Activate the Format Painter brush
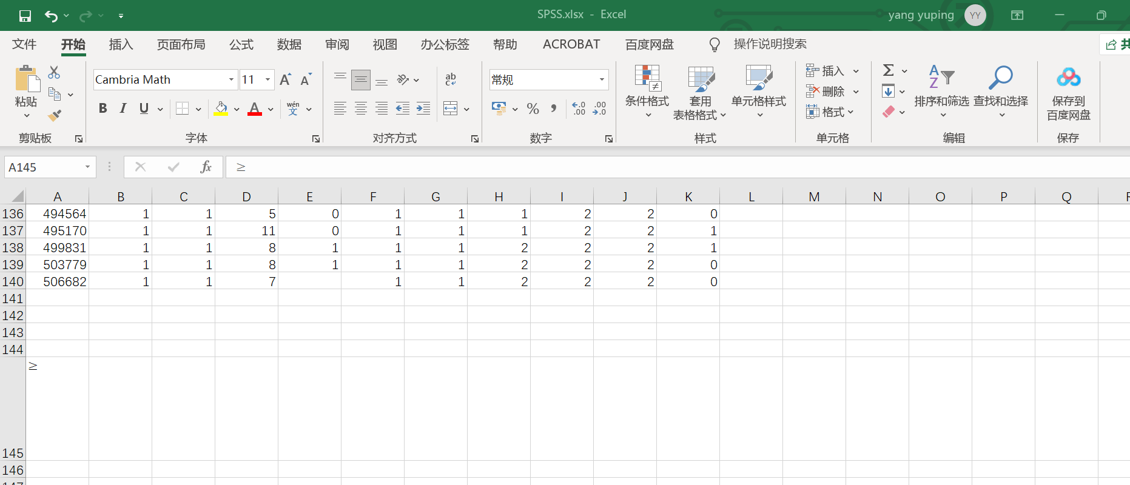The height and width of the screenshot is (485, 1130). click(55, 115)
